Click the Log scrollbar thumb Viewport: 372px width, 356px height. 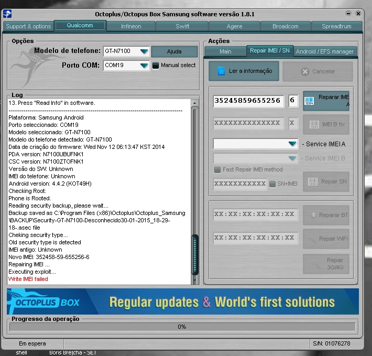[195, 255]
